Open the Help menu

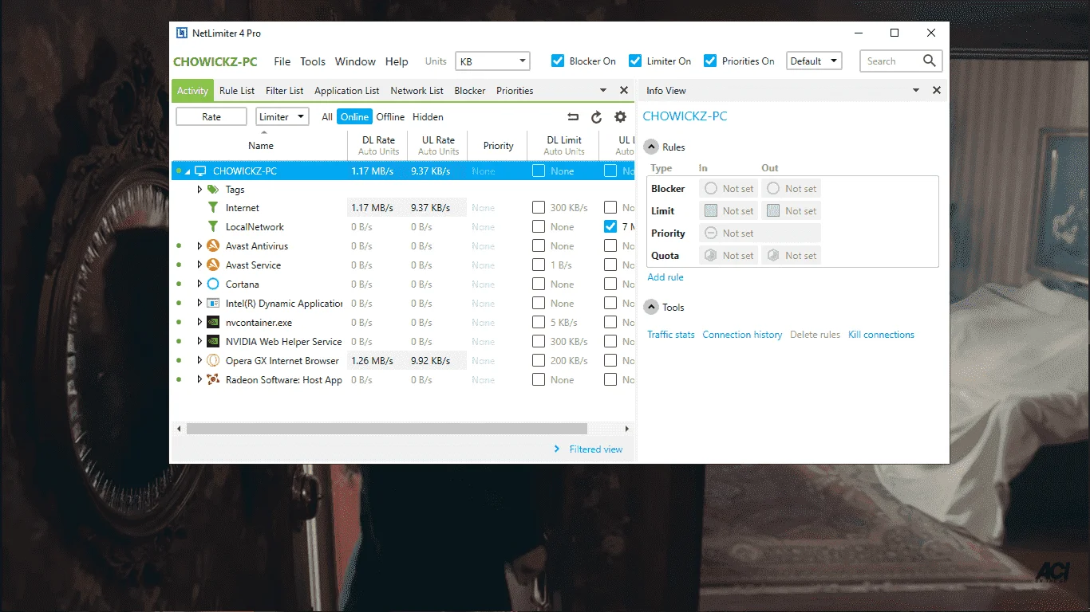click(397, 61)
